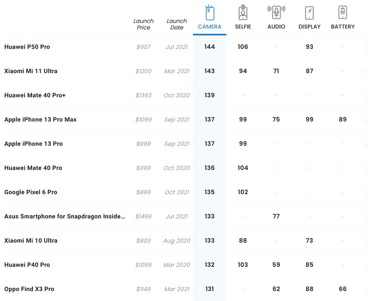369x301 pixels.
Task: Sort by the BATTERY column label
Action: pyautogui.click(x=342, y=27)
